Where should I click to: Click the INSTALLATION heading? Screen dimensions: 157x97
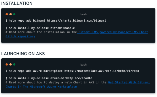point(17,3)
